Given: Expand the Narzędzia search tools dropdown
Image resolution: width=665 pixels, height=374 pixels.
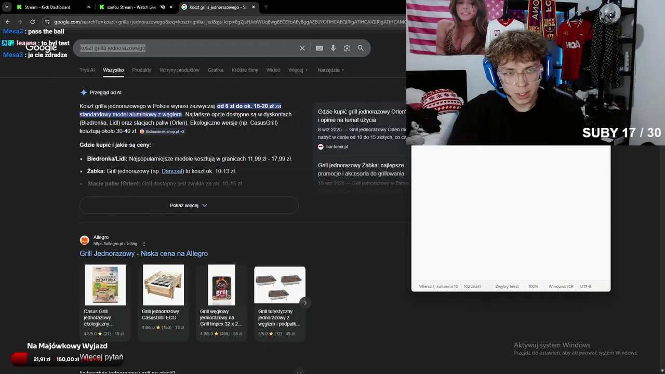Looking at the screenshot, I should [331, 70].
